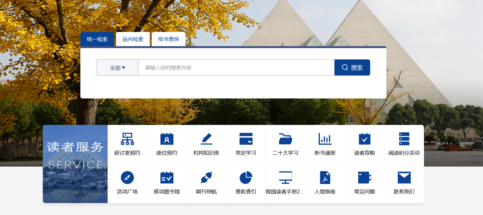483x215 pixels.
Task: Expand the 全部 search scope dropdown
Action: click(x=118, y=68)
